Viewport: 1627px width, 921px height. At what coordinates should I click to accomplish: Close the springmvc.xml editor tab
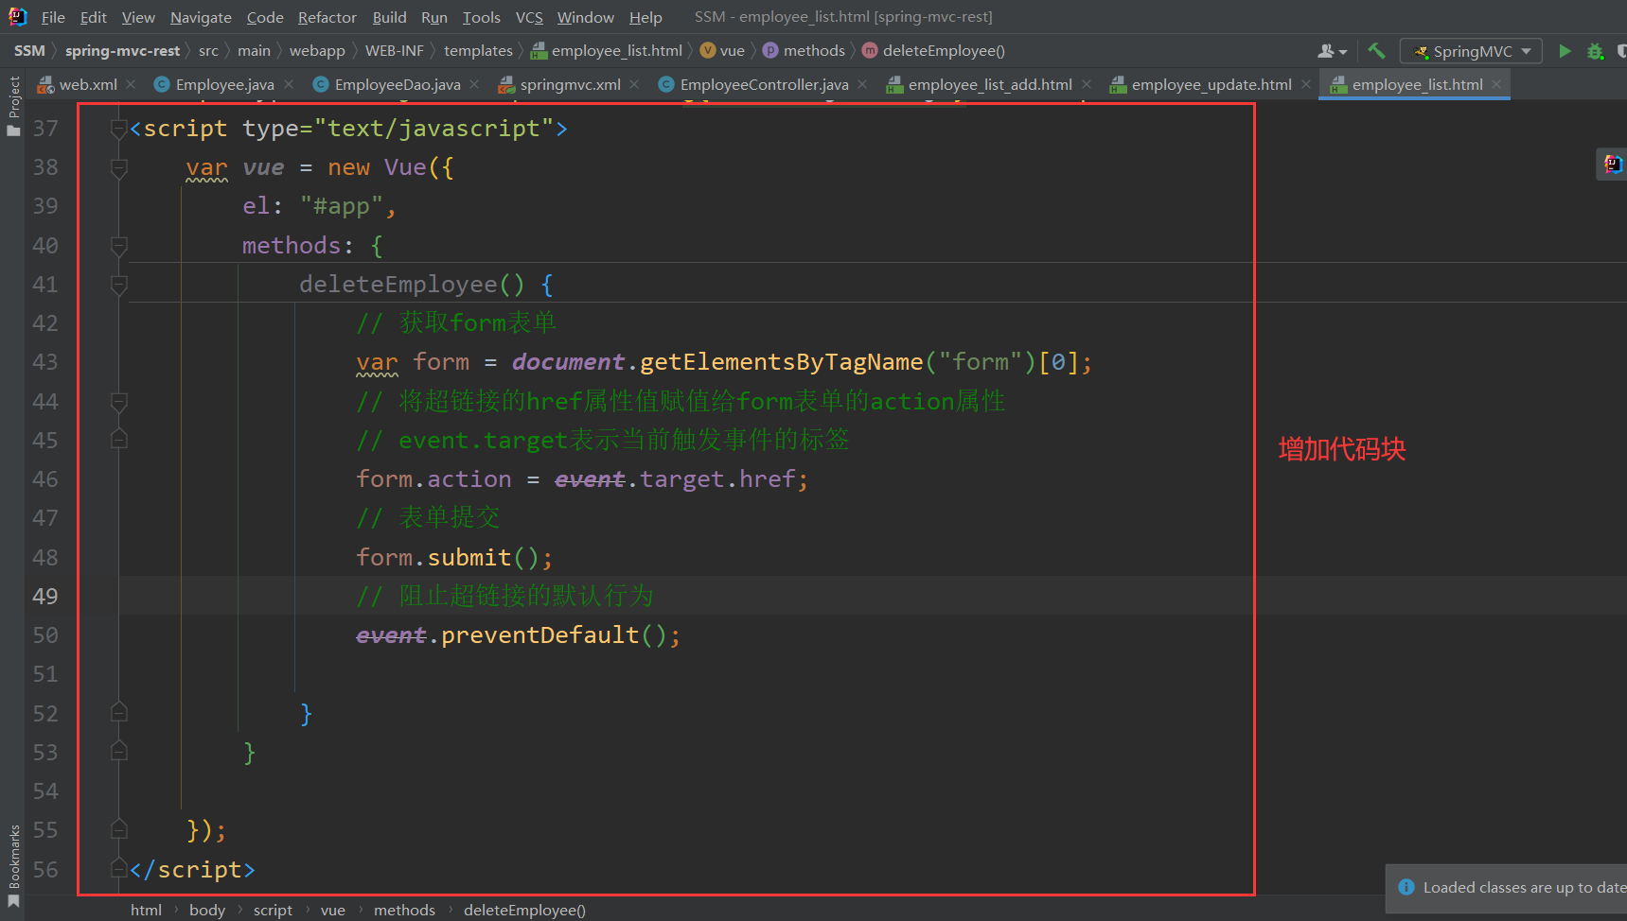pos(634,84)
